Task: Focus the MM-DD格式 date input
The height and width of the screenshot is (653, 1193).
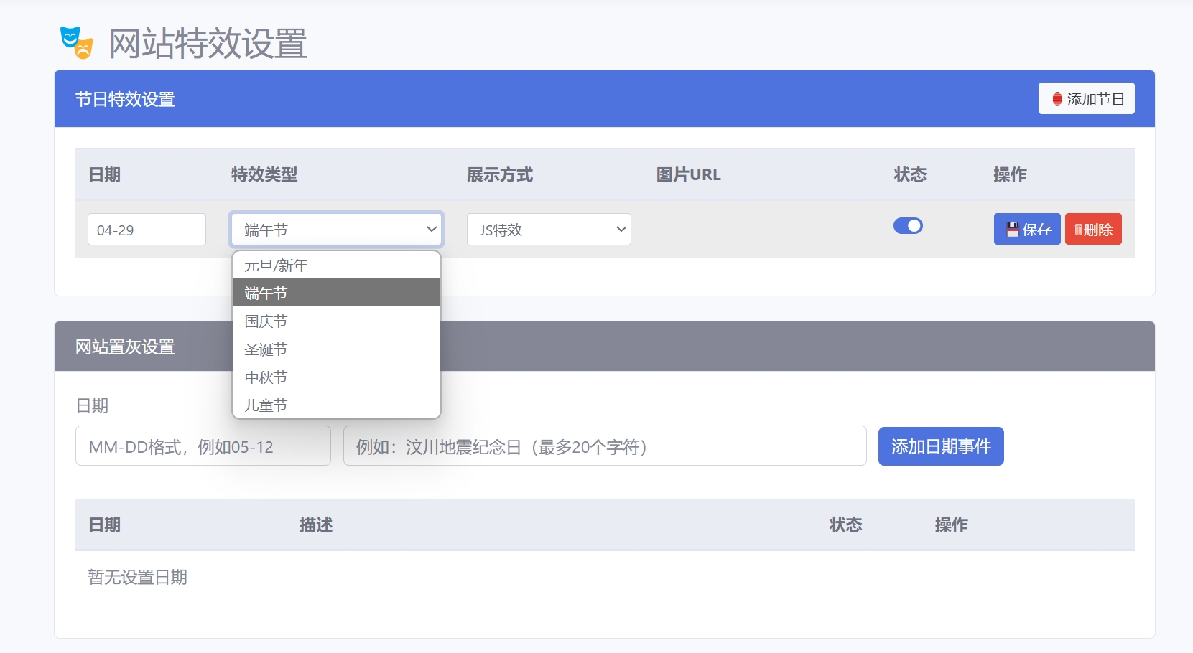Action: click(203, 446)
